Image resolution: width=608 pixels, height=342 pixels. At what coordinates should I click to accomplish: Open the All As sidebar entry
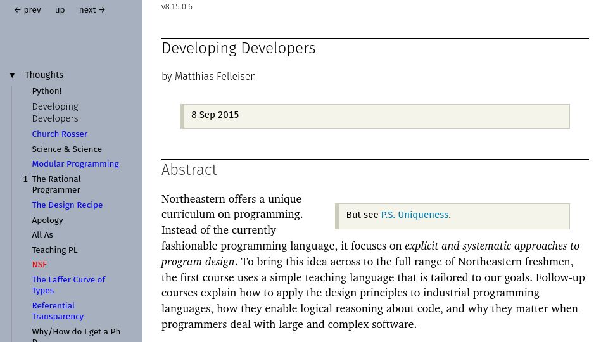click(42, 235)
